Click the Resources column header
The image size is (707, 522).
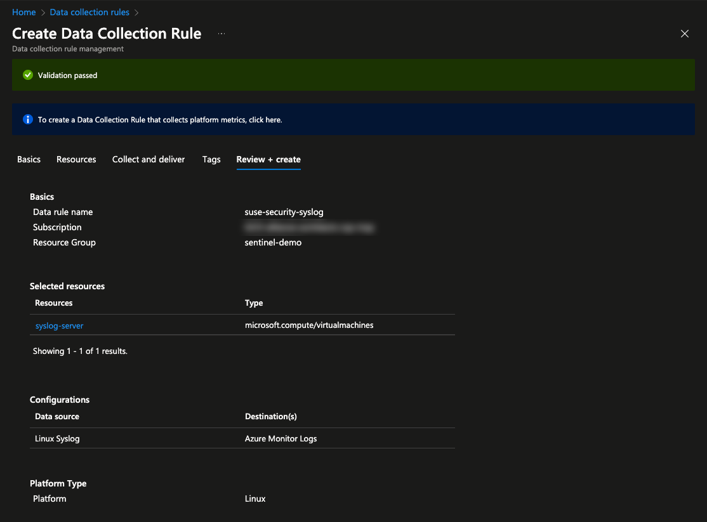(x=53, y=303)
